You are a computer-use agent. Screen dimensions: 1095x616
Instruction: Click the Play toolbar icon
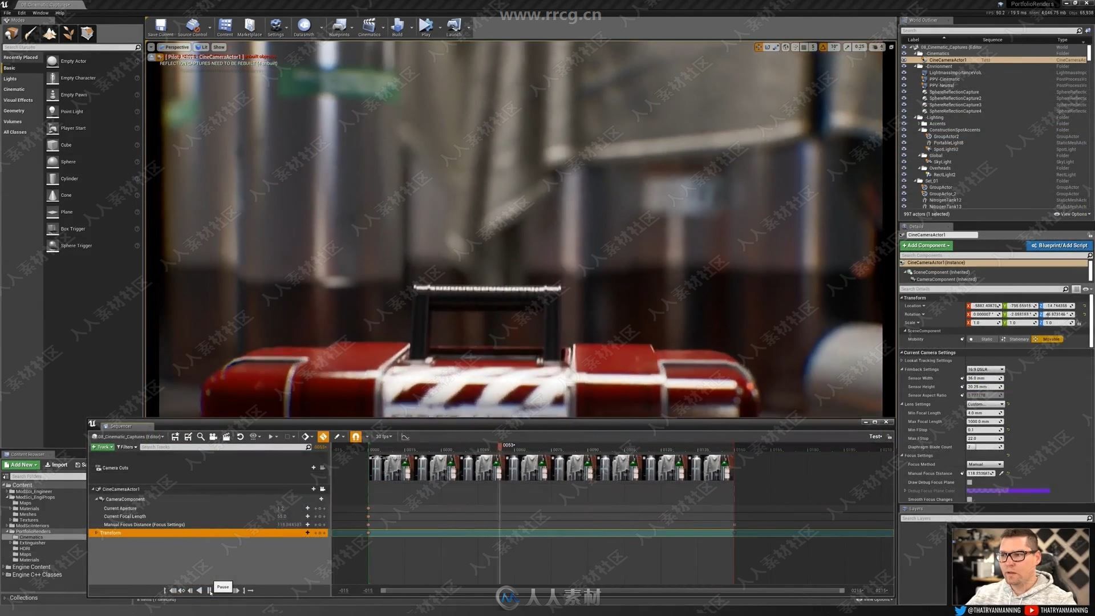425,27
